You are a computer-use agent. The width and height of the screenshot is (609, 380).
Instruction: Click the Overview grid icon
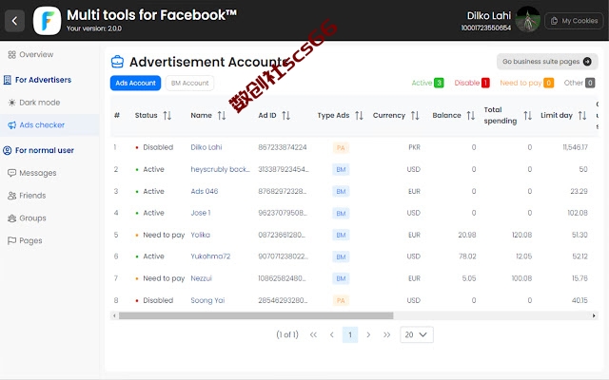(x=12, y=55)
